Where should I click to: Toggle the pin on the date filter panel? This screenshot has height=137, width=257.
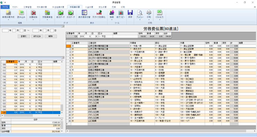(62, 27)
